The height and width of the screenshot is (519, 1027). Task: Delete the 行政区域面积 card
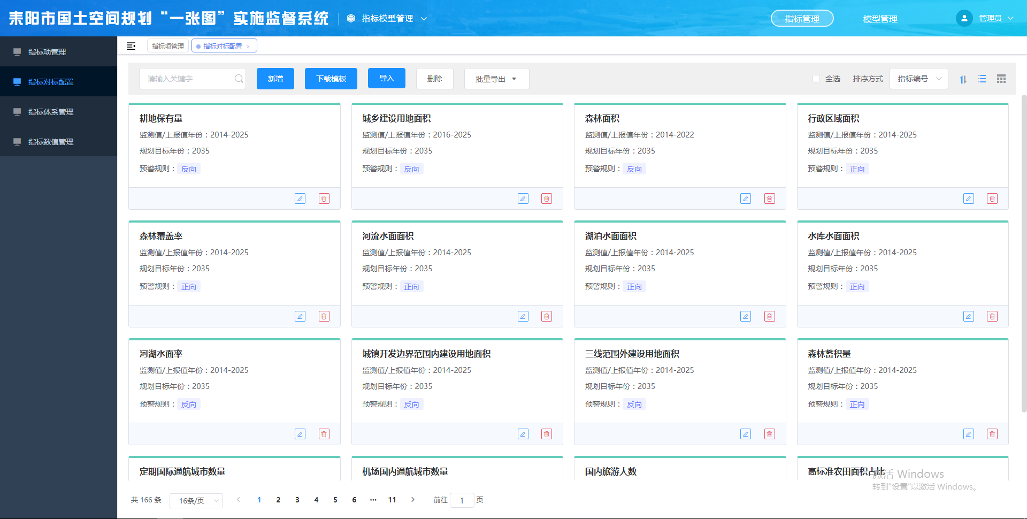tap(992, 199)
